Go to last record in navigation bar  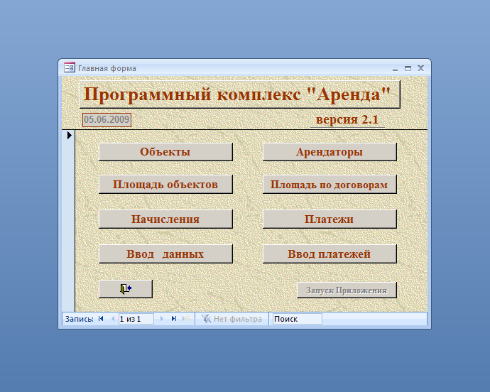tap(174, 319)
